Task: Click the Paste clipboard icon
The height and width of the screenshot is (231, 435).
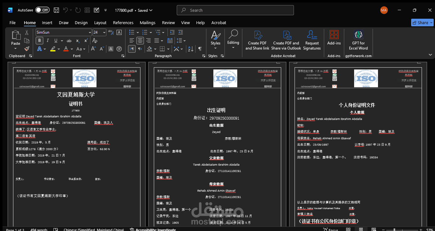Action: pos(16,35)
